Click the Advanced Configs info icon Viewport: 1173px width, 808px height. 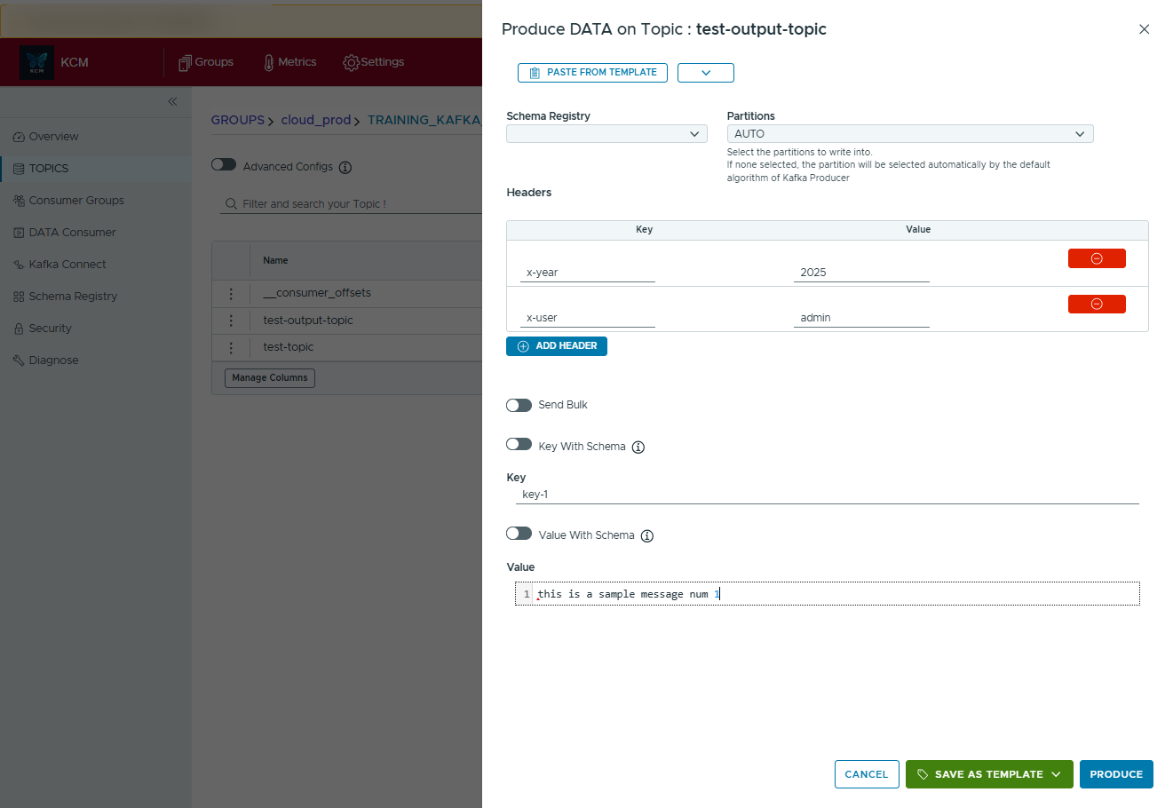(x=345, y=168)
